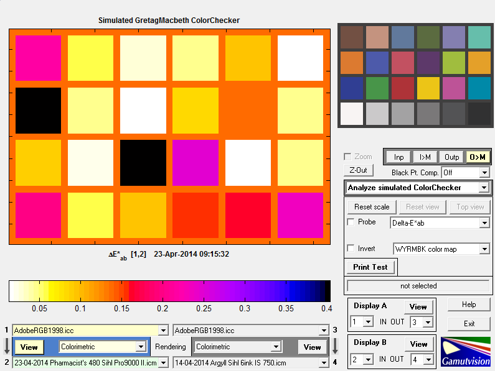495x371 pixels.
Task: Enable the Invert color map checkbox
Action: (x=351, y=249)
